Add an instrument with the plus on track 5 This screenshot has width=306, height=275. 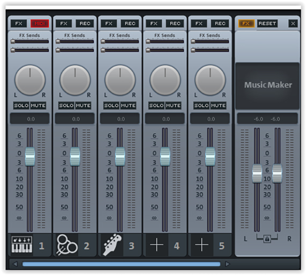click(202, 244)
